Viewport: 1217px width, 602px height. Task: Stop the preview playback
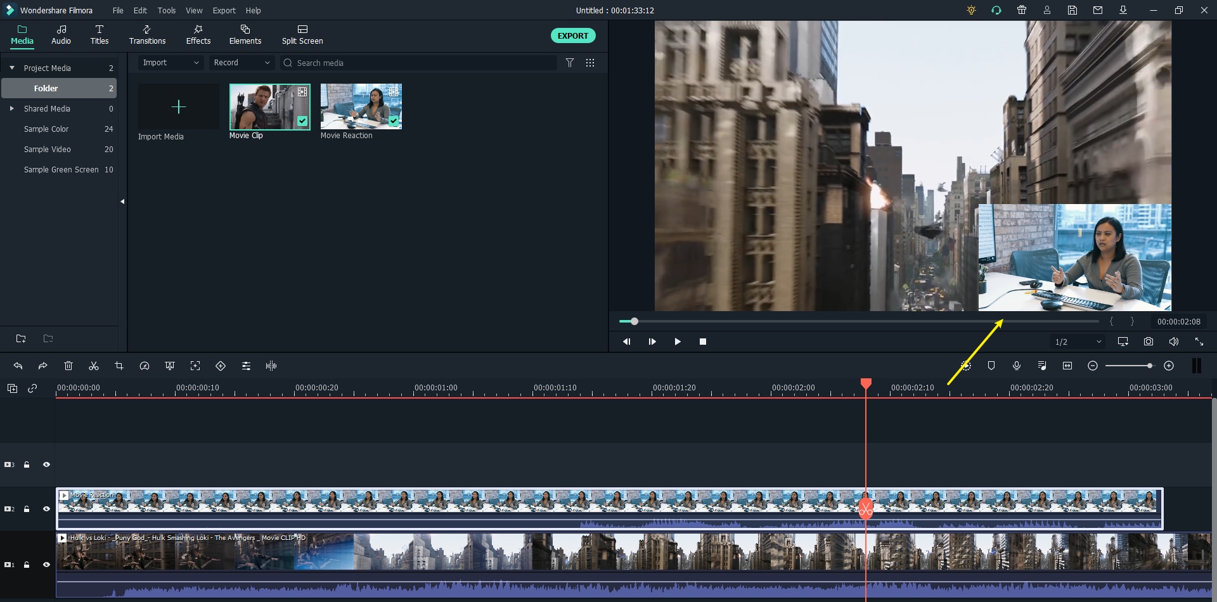pos(703,342)
